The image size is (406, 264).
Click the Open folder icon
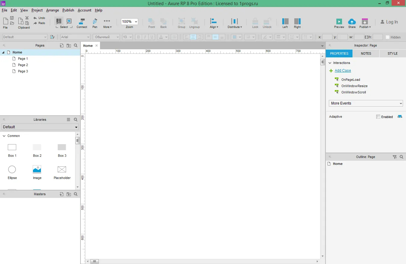pyautogui.click(x=12, y=23)
